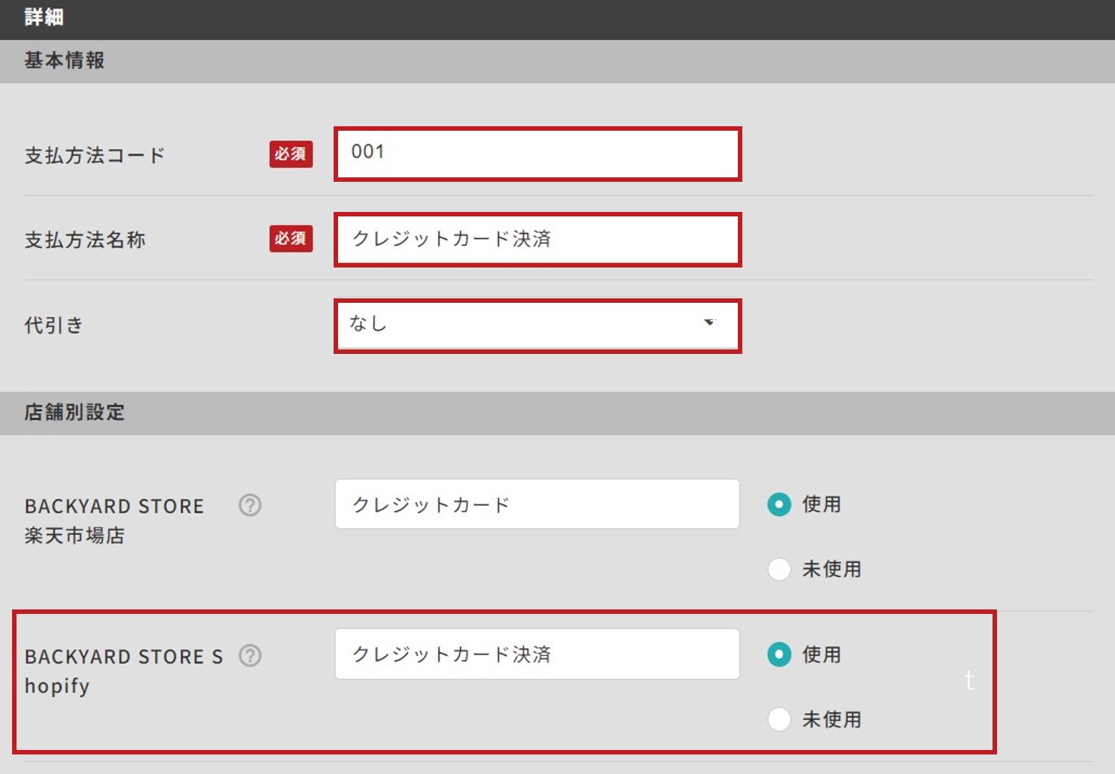Choose 使用 radio for Shopify store
Viewport: 1115px width, 774px height.
779,655
